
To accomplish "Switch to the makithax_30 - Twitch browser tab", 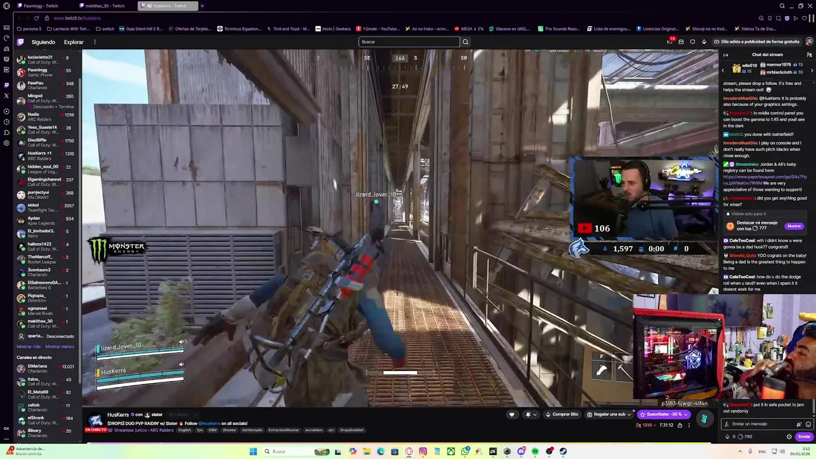I will point(102,6).
